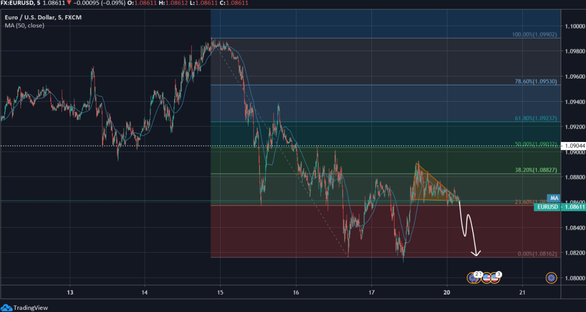Click the date label 15 on time axis

(220, 292)
